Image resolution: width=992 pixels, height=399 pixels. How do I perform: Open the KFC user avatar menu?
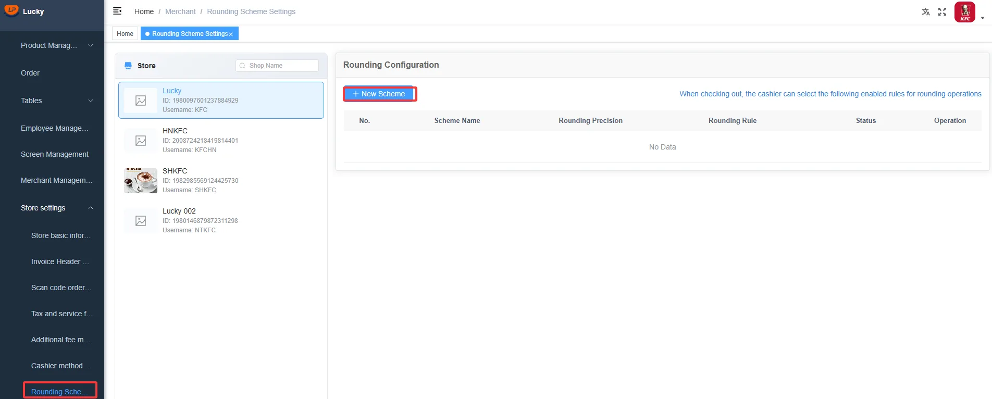(965, 12)
